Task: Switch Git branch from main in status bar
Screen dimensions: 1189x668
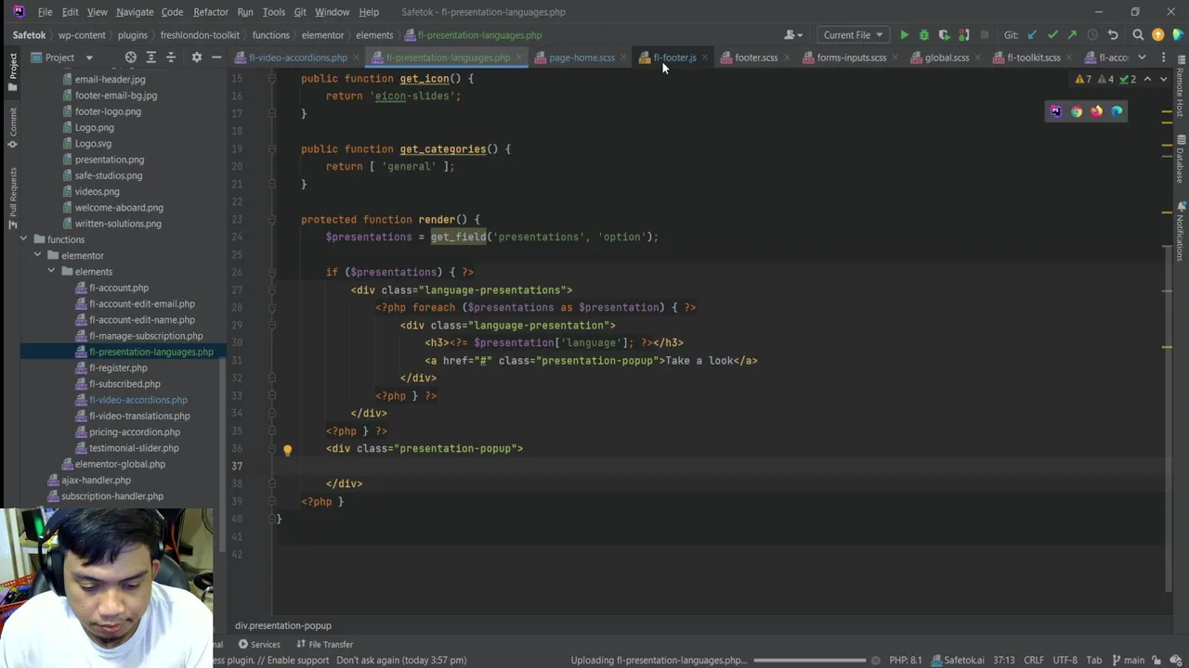Action: 1127,661
